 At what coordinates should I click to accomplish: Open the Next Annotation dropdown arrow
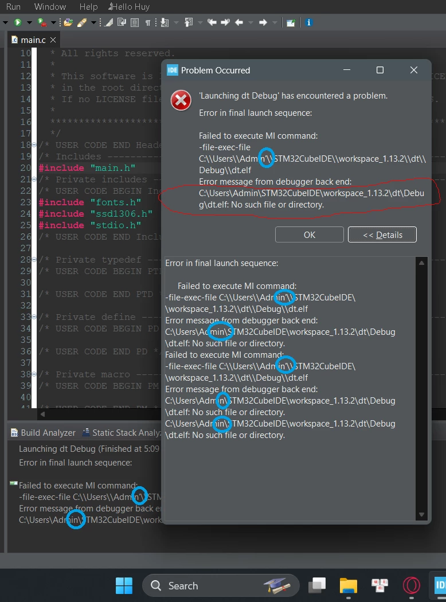click(x=176, y=23)
